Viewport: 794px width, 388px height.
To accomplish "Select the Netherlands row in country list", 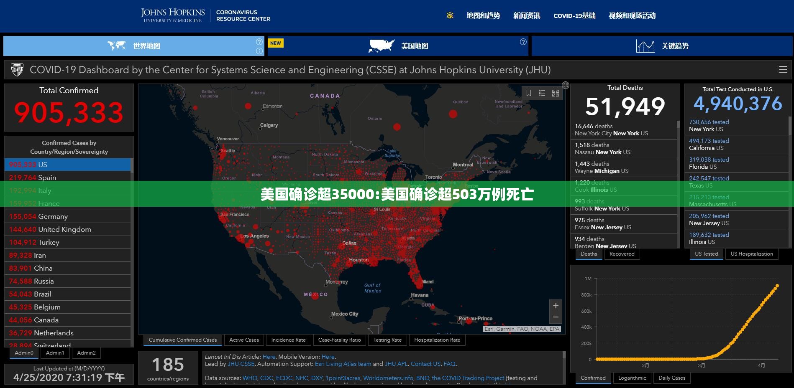I will point(67,333).
